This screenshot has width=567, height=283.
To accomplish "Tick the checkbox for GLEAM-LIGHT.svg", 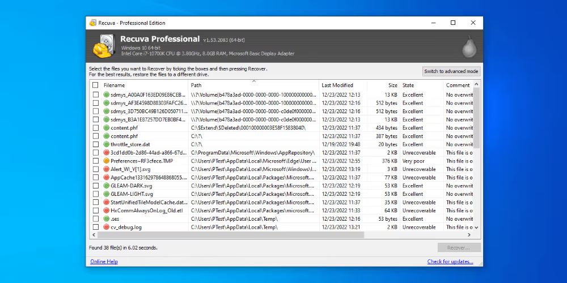I will (x=95, y=194).
